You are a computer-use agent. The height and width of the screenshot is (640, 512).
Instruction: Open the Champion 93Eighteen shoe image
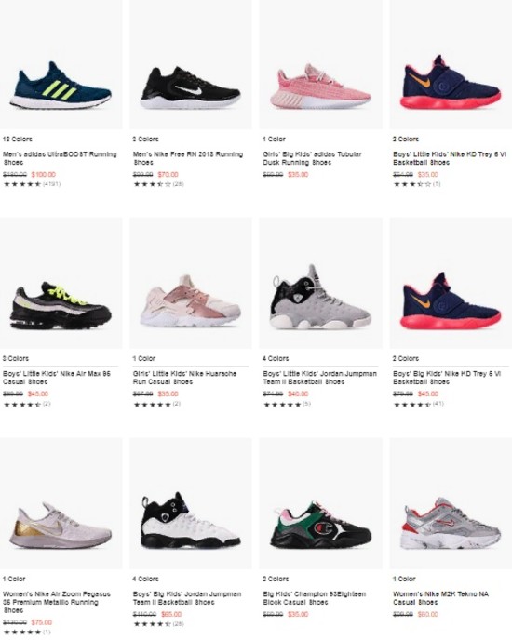coord(320,503)
